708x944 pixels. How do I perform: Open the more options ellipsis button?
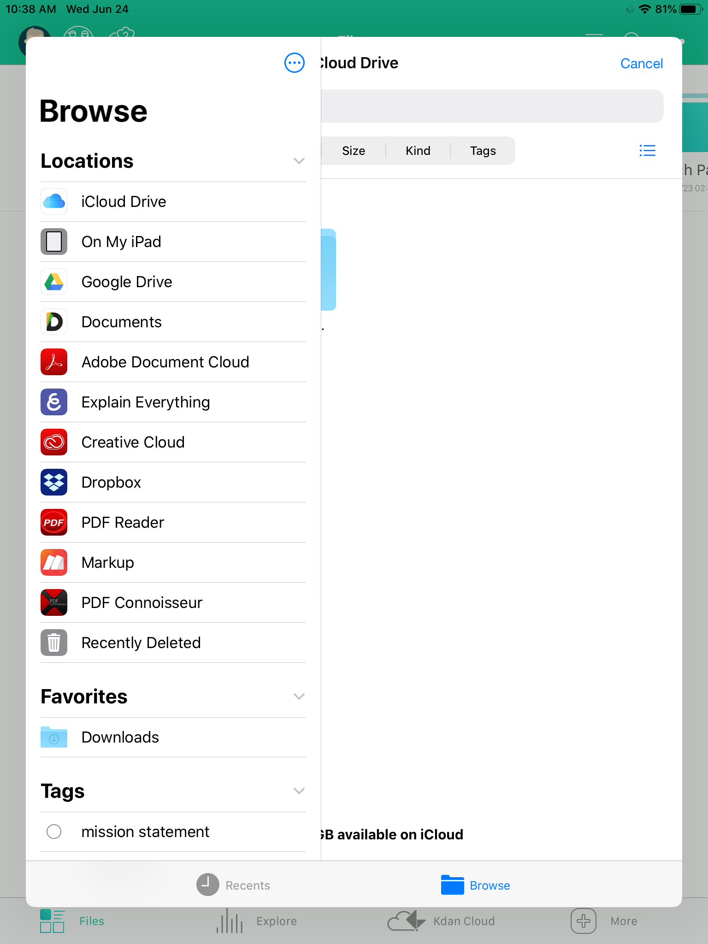point(295,63)
